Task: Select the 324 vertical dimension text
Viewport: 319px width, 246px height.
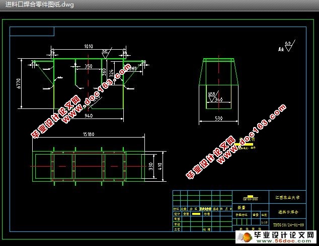Action: (111, 73)
